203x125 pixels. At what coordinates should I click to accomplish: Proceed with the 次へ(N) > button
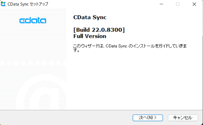click(x=147, y=117)
